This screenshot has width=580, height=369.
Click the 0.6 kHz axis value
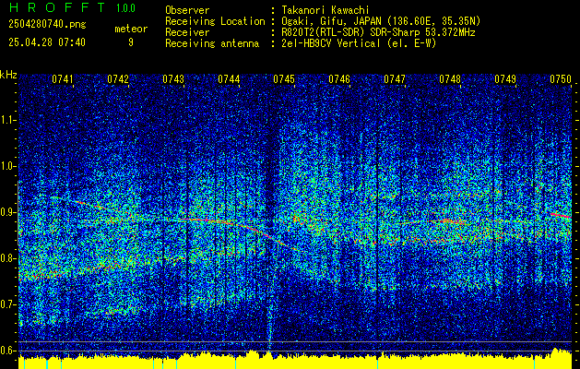7,351
